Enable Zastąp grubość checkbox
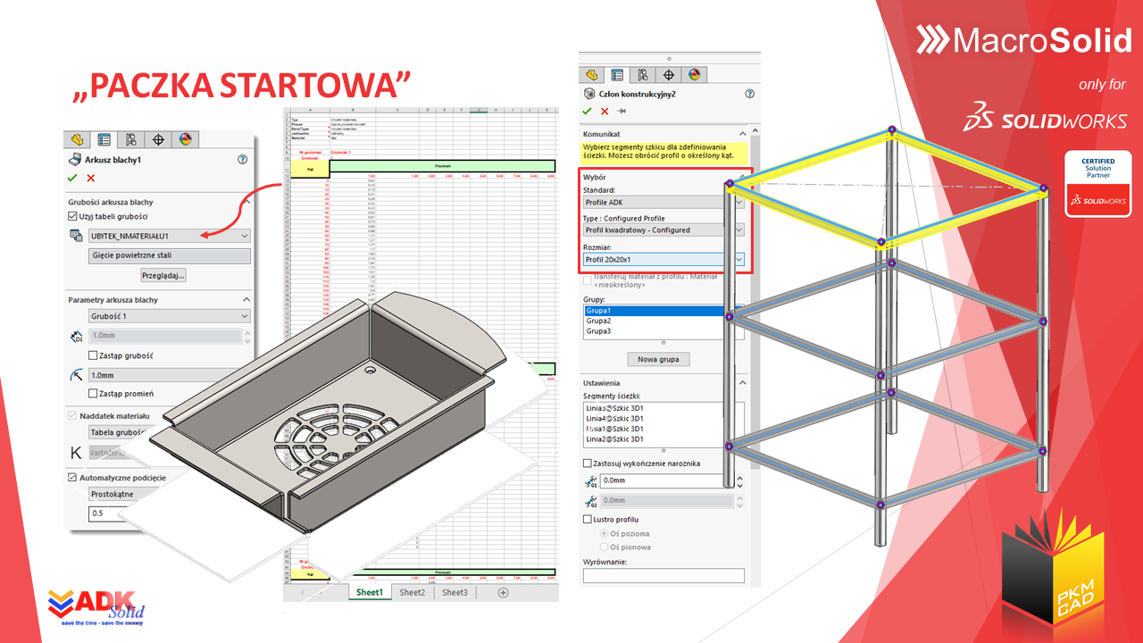Image resolution: width=1143 pixels, height=643 pixels. pyautogui.click(x=93, y=355)
